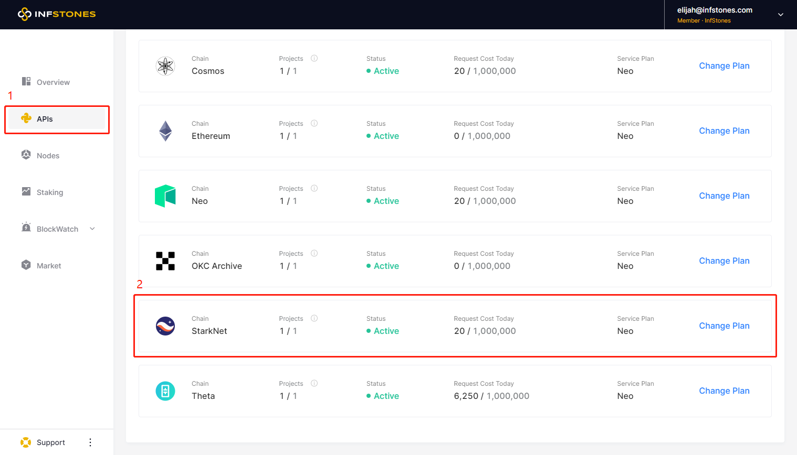Change Plan for Cosmos
Screen dimensions: 797x455
tap(724, 66)
